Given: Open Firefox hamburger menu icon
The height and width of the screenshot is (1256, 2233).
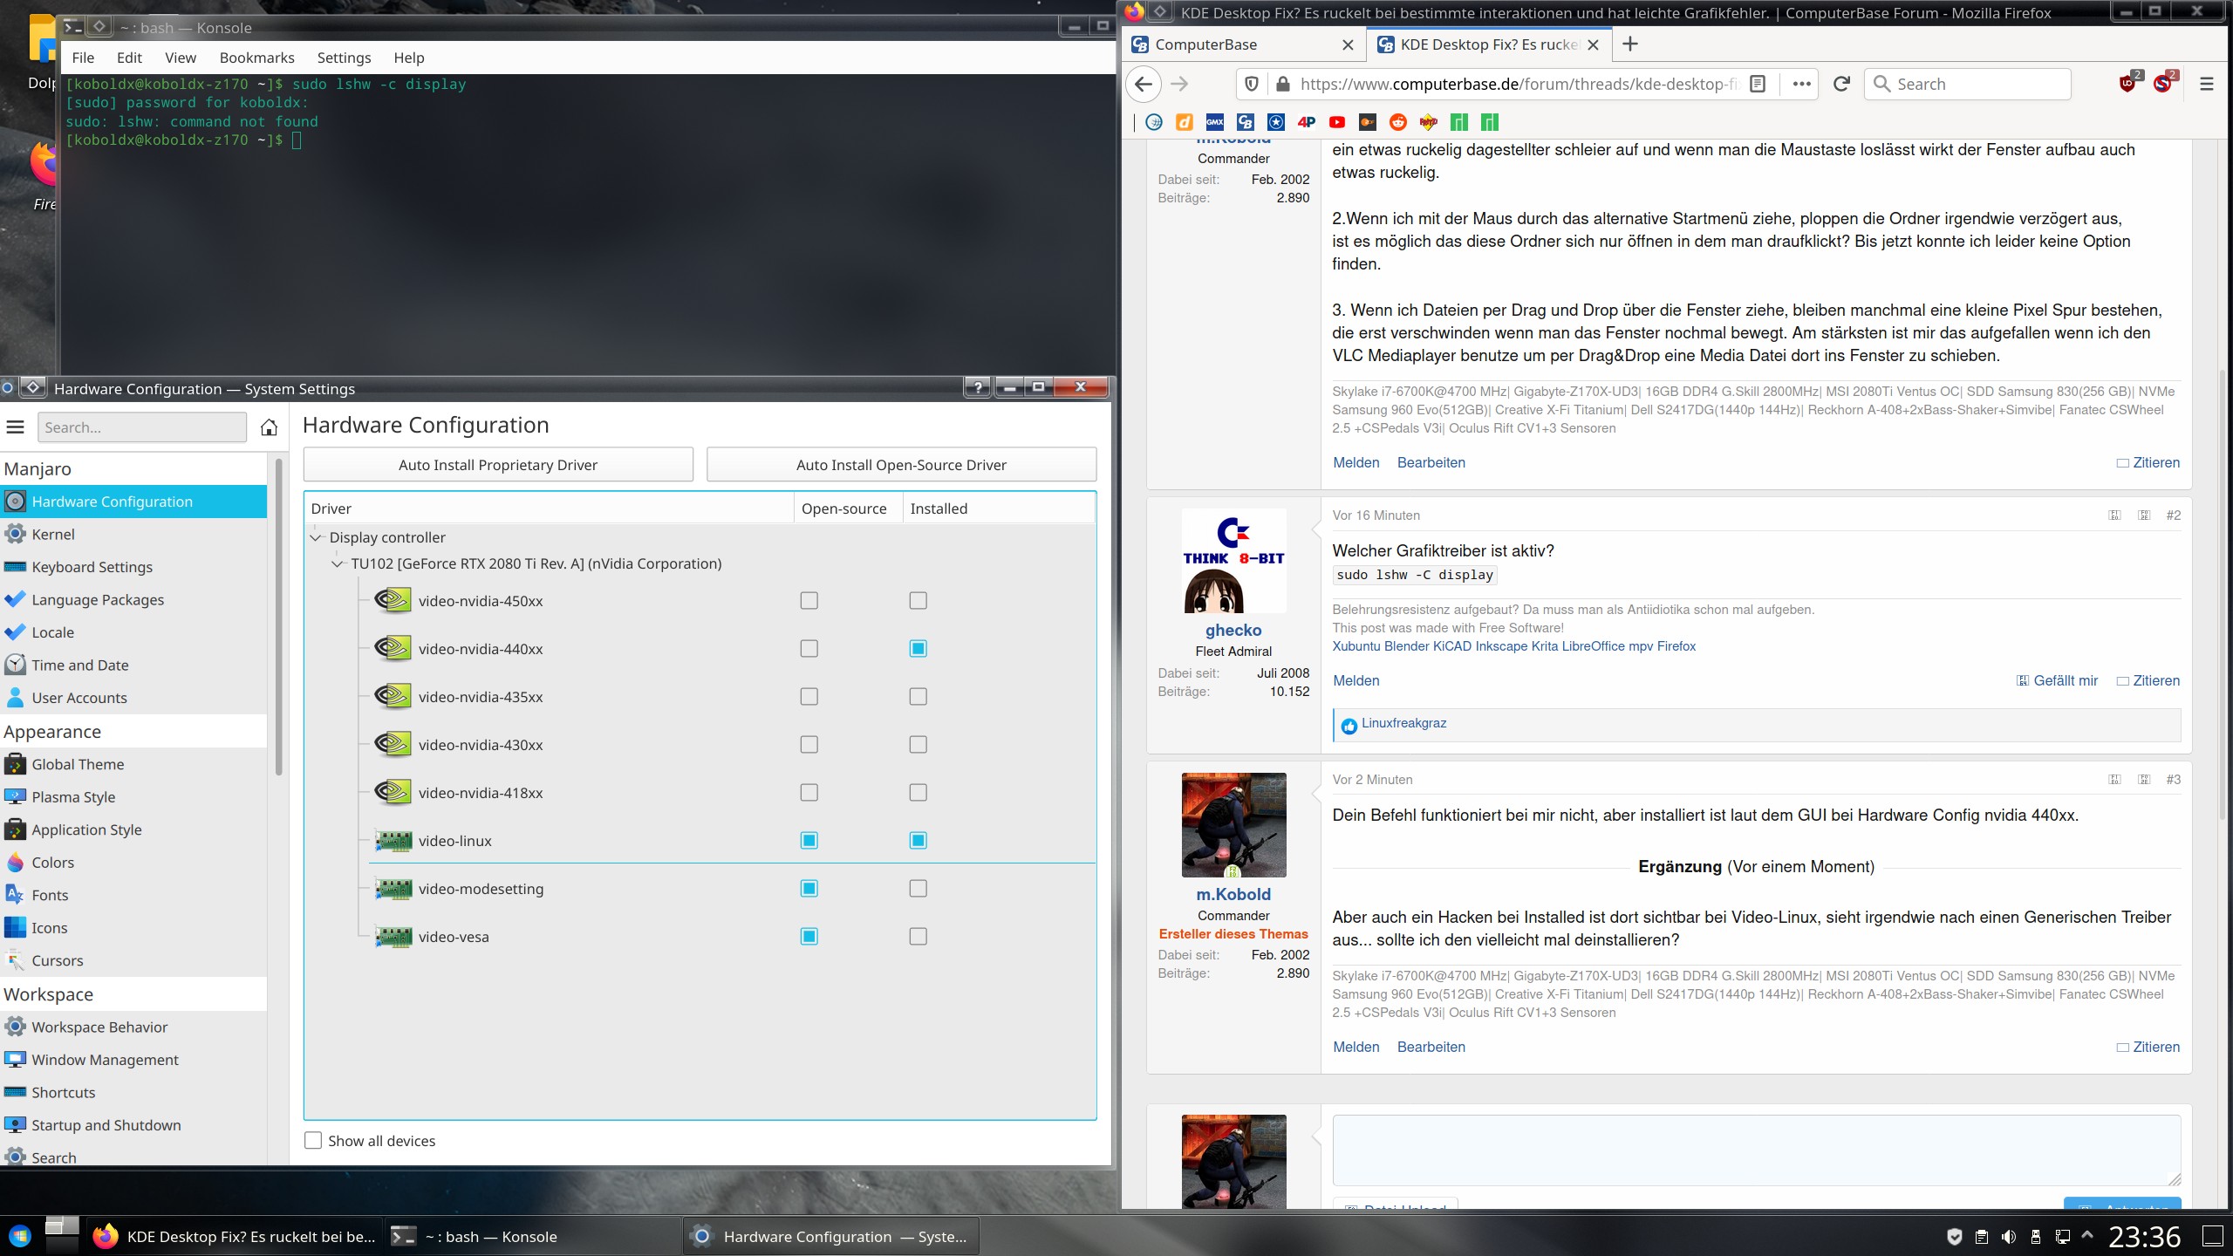Looking at the screenshot, I should click(2206, 84).
